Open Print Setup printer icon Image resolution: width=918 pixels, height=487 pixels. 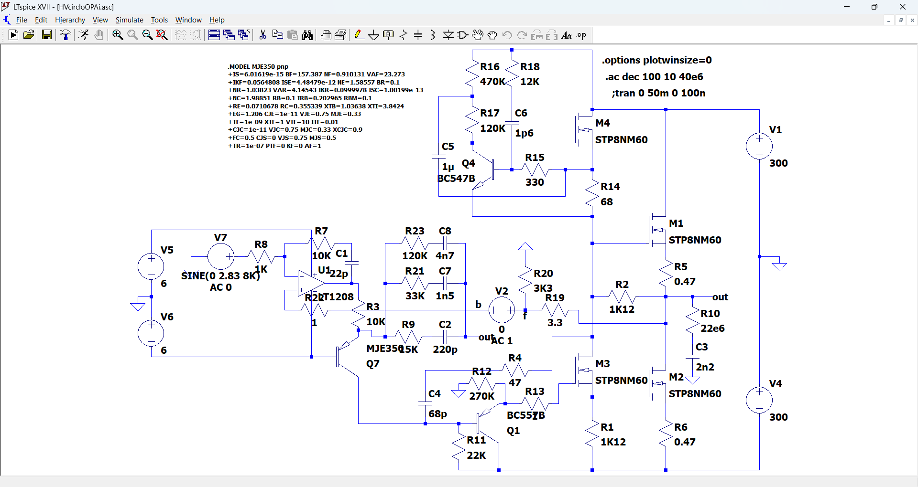click(x=341, y=35)
